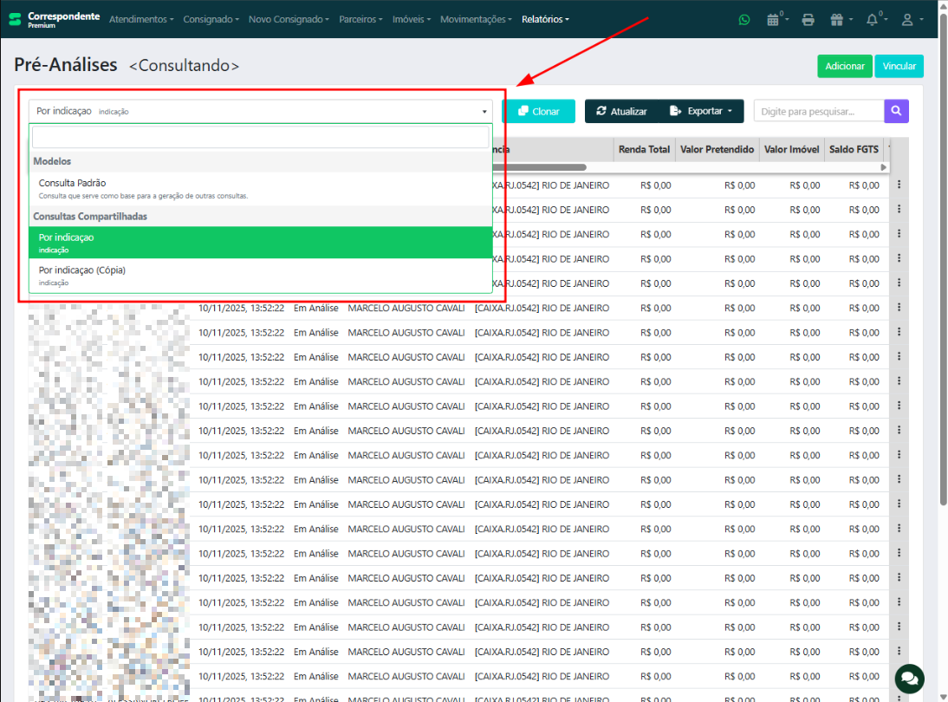Viewport: 948px width, 702px height.
Task: Open the Movimentações menu
Action: (476, 19)
